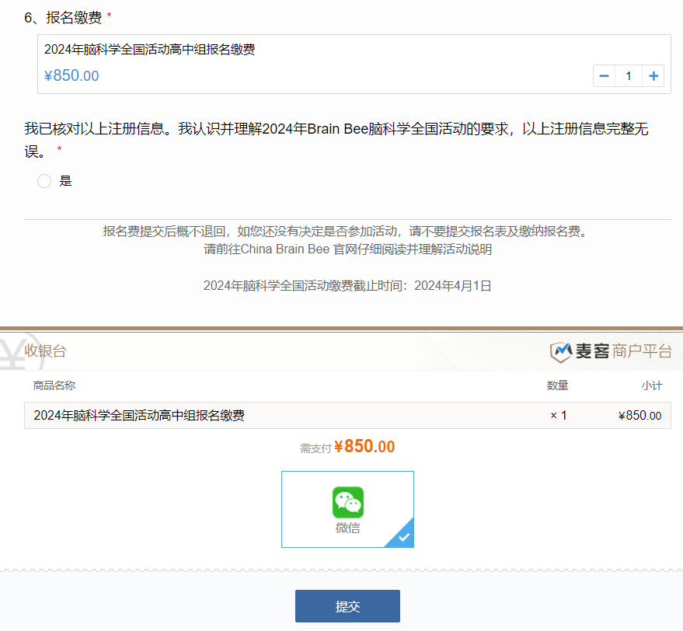Click the plus button to increase quantity
The image size is (683, 631).
click(x=653, y=76)
